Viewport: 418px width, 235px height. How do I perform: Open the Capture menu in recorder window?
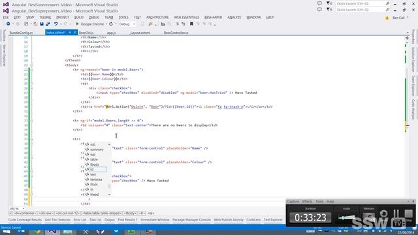click(x=293, y=202)
